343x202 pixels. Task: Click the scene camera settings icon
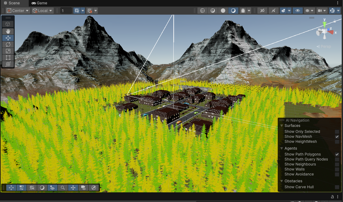(x=320, y=11)
